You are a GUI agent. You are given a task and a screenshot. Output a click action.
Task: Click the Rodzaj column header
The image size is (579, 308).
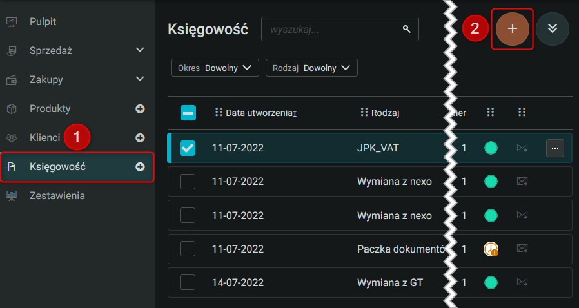[386, 113]
